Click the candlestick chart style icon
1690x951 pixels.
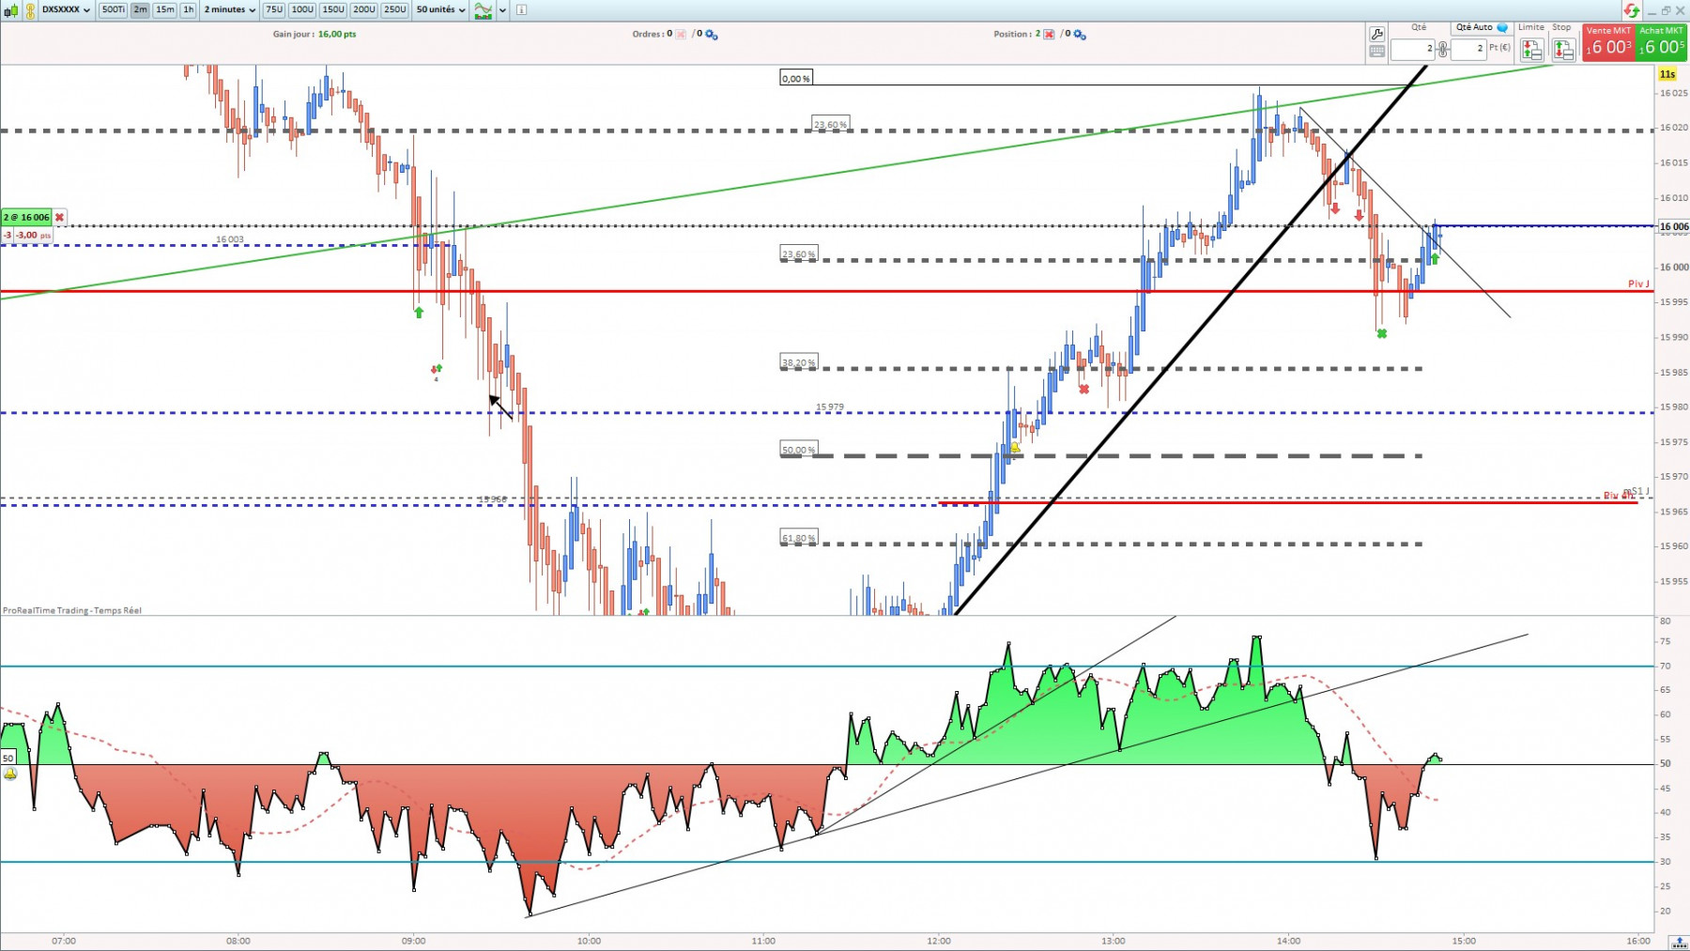point(12,10)
